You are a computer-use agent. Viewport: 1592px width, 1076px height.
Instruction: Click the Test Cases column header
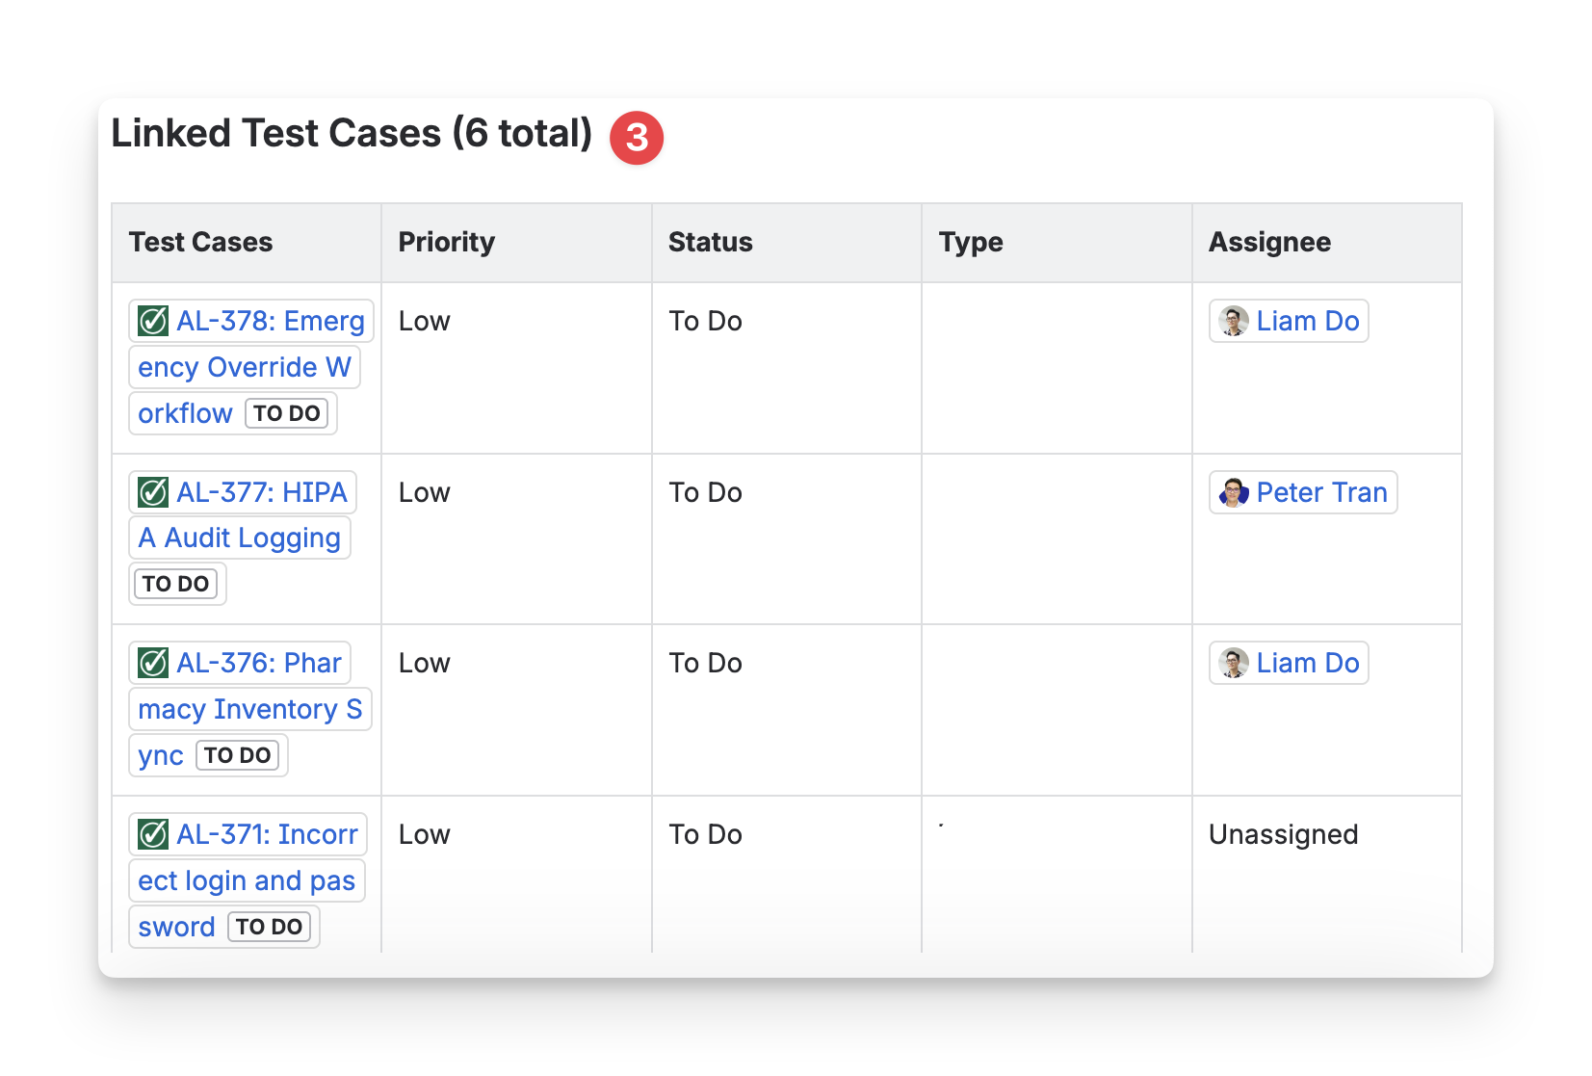coord(200,242)
